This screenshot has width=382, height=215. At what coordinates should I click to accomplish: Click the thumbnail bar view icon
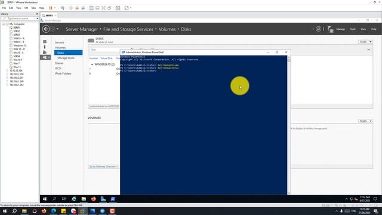(97, 8)
